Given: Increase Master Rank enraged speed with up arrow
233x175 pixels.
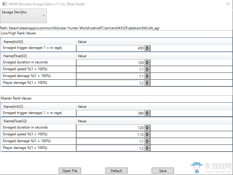Looking at the screenshot, I should point(147,134).
